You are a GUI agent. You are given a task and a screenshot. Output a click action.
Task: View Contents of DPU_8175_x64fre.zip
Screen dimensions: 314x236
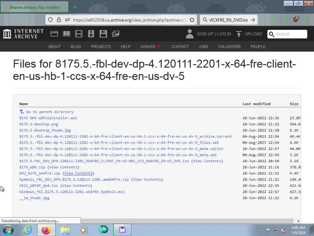click(x=78, y=173)
